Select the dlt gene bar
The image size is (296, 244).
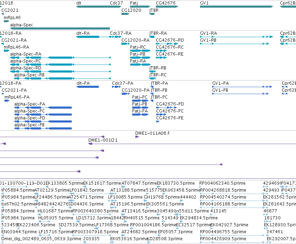coord(99,7)
